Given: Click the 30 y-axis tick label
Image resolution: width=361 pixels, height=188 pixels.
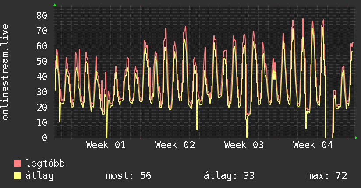Looking at the screenshot, I should [42, 92].
